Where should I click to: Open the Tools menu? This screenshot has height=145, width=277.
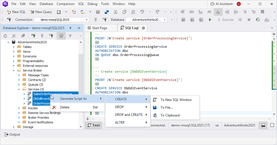click(105, 4)
